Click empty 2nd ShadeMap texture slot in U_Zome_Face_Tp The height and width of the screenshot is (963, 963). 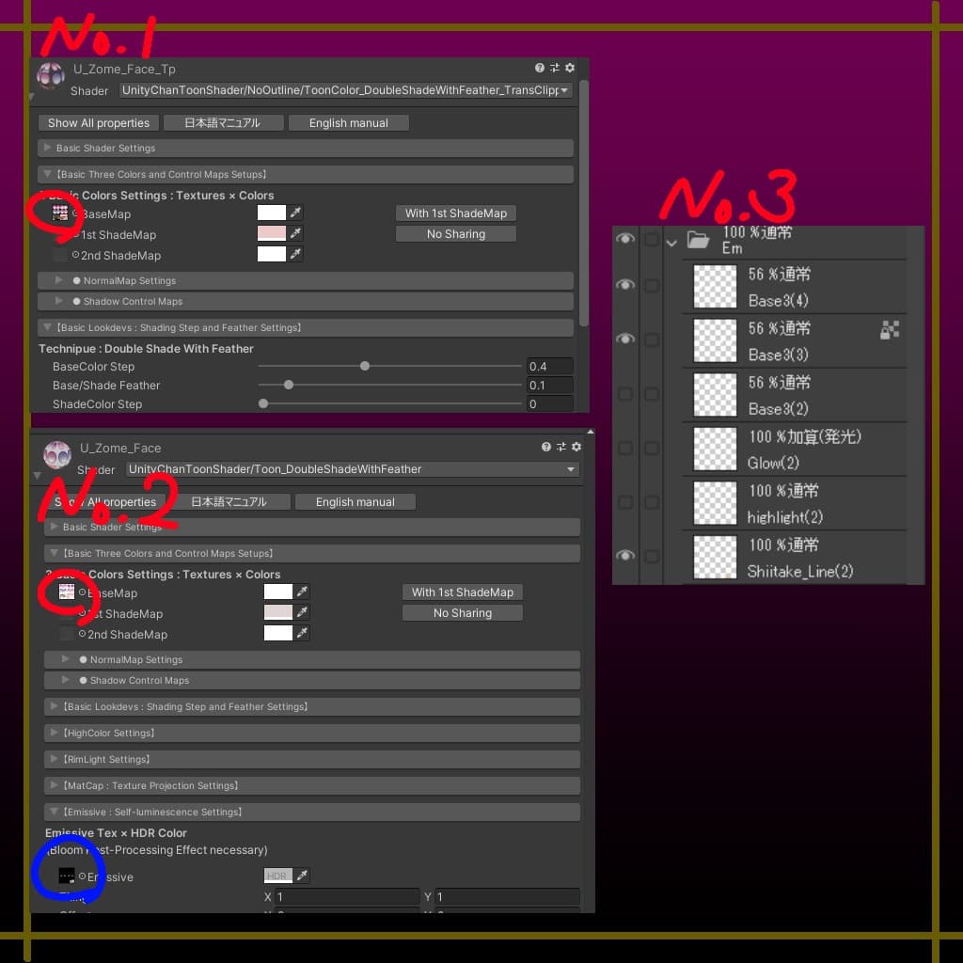[x=60, y=254]
